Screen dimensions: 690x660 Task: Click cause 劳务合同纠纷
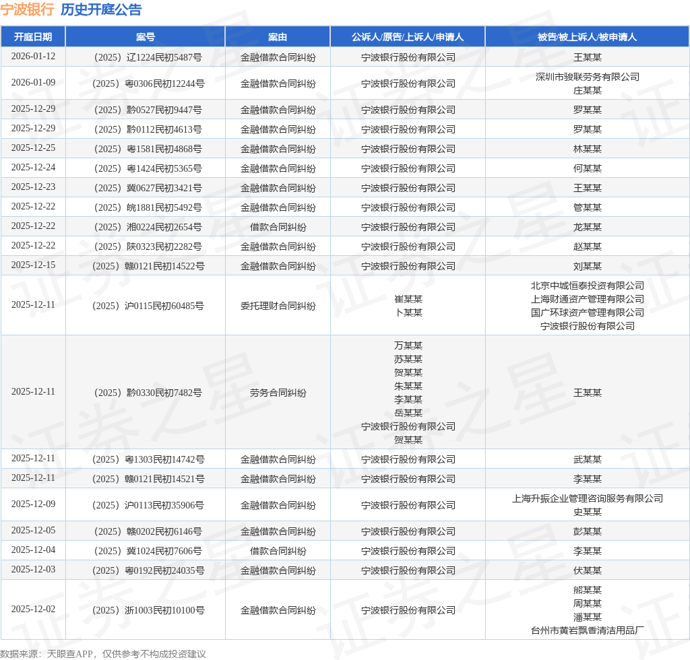click(x=278, y=393)
